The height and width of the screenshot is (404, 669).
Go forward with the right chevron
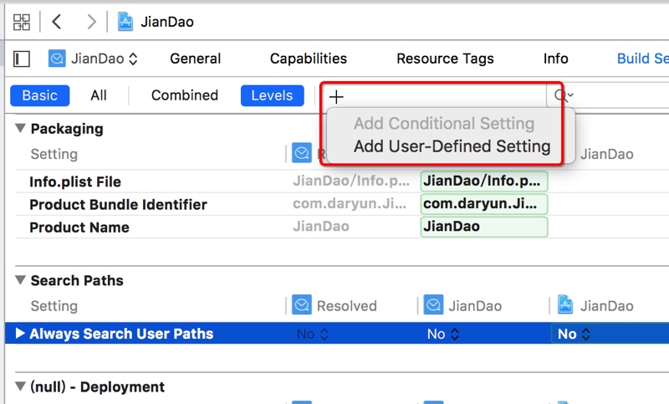91,22
